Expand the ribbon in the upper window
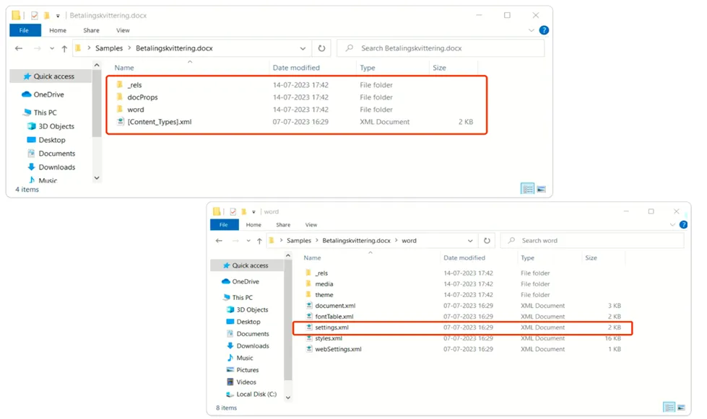 (x=531, y=30)
